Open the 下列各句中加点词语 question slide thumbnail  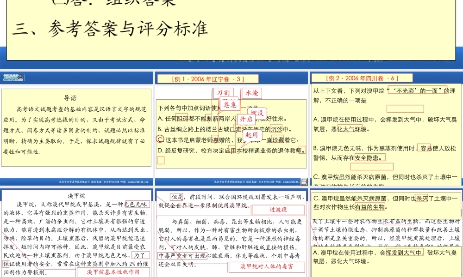pyautogui.click(x=231, y=129)
